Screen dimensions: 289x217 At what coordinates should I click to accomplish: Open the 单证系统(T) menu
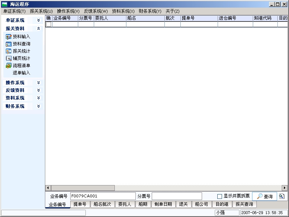click(14, 11)
